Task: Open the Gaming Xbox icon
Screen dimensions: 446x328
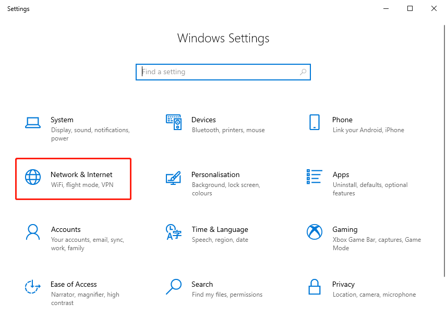Action: coord(314,232)
